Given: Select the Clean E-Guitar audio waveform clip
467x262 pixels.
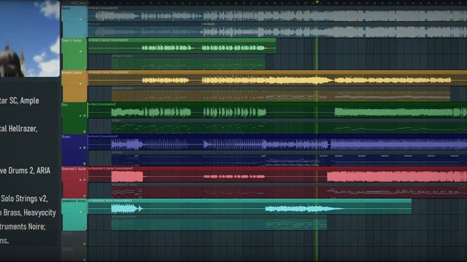Looking at the screenshot, I should coord(182,46).
